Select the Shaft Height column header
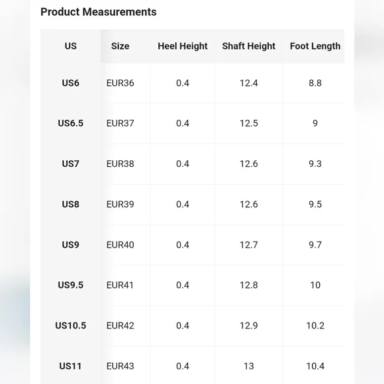384x384 pixels. coord(248,46)
